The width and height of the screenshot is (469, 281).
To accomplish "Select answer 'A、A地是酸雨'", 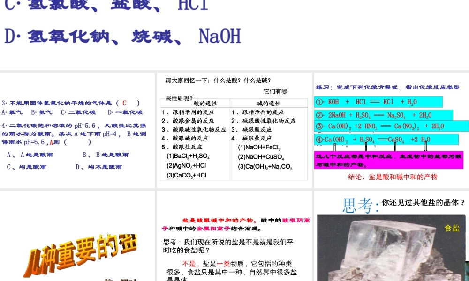I will 30,155.
